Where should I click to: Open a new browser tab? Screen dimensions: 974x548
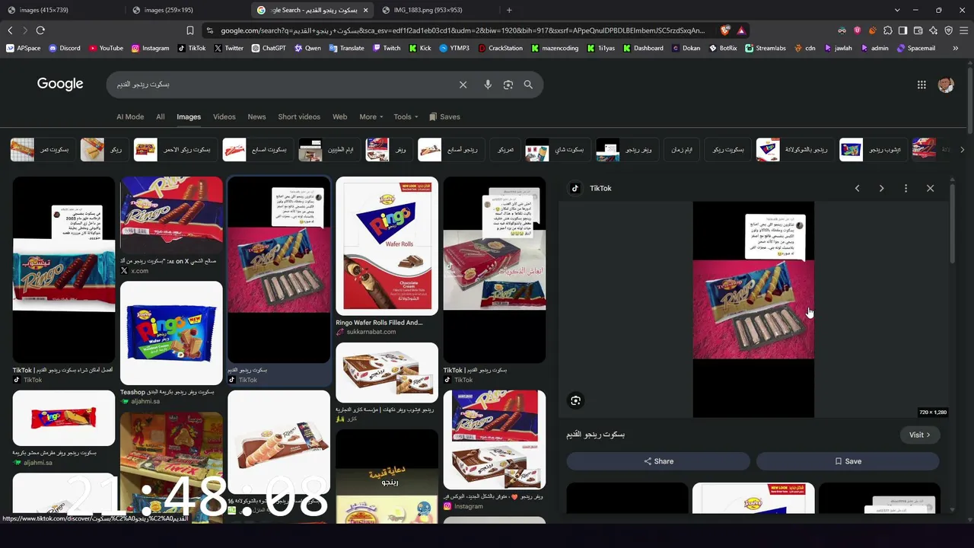coord(509,10)
